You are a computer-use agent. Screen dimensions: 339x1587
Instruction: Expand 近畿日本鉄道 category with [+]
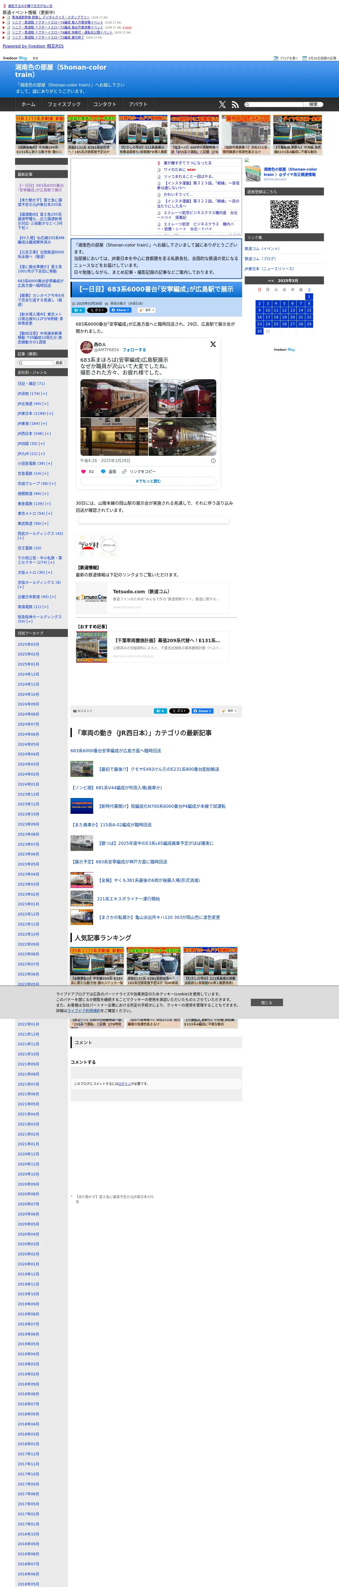[x=53, y=596]
